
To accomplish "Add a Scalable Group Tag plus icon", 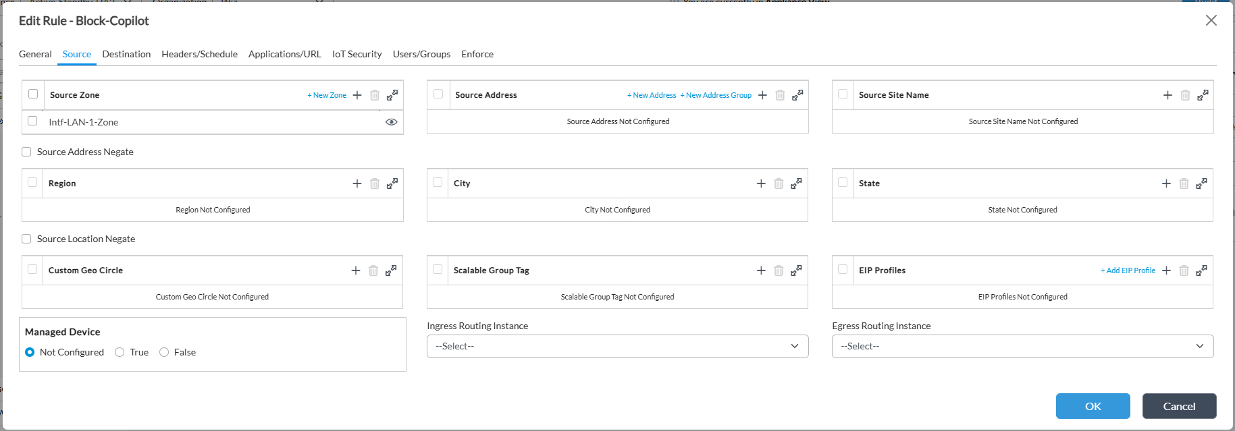I will (761, 270).
